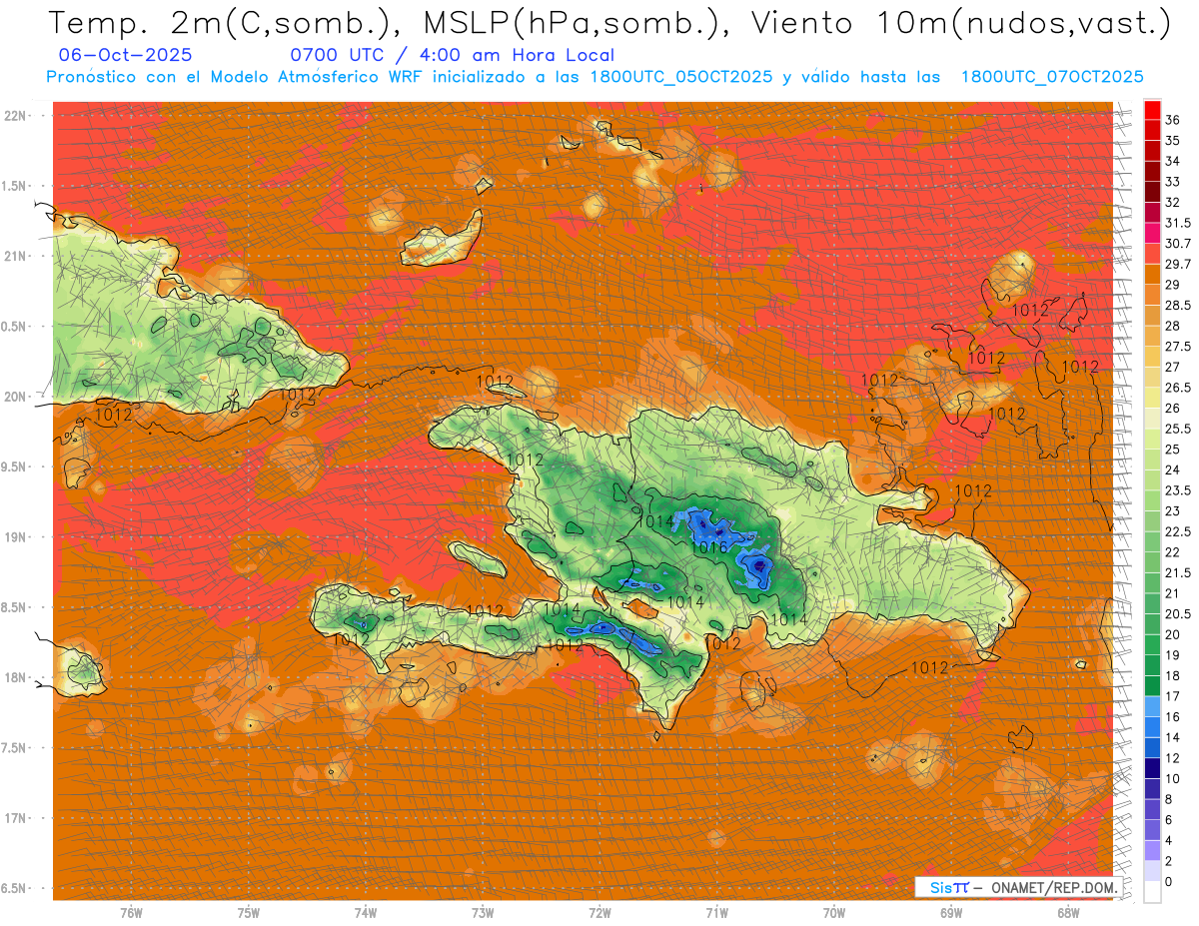The height and width of the screenshot is (926, 1199).
Task: Click the "70W" longitude label
Action: pos(834,913)
